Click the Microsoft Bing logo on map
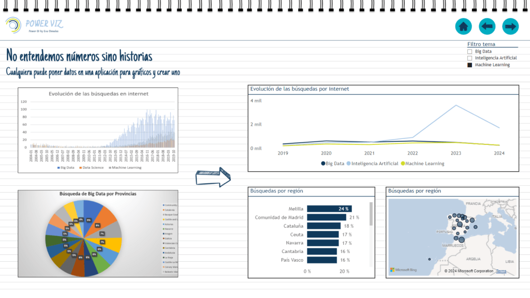530x298 pixels. [405, 270]
